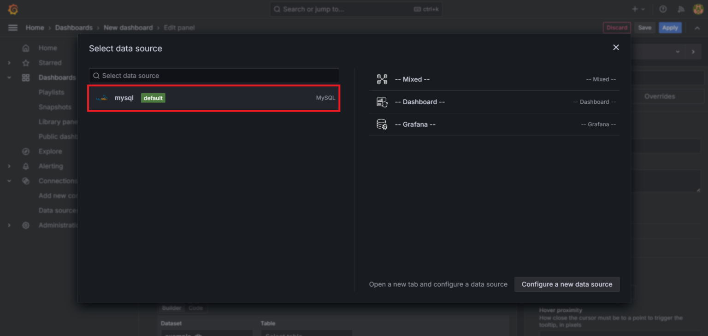This screenshot has width=708, height=336.
Task: Open the sidebar hamburger menu
Action: pyautogui.click(x=12, y=27)
